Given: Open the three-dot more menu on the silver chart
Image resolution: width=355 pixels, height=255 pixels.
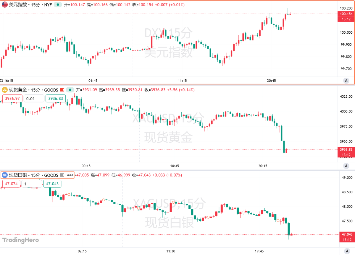Looking at the screenshot, I should coord(70,175).
